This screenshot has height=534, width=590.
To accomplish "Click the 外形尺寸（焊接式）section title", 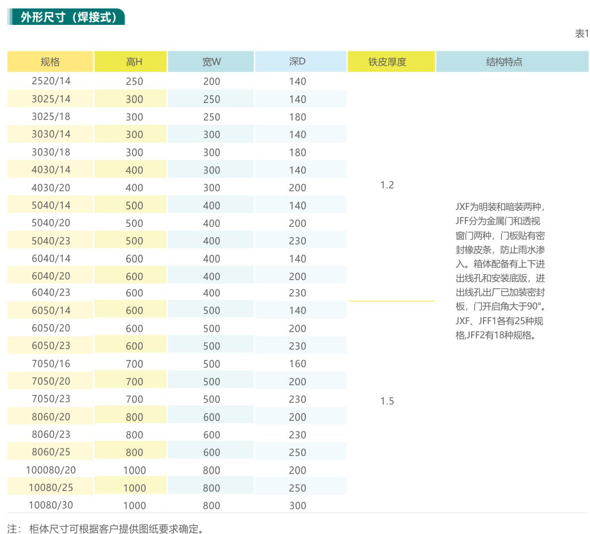I will coord(69,17).
